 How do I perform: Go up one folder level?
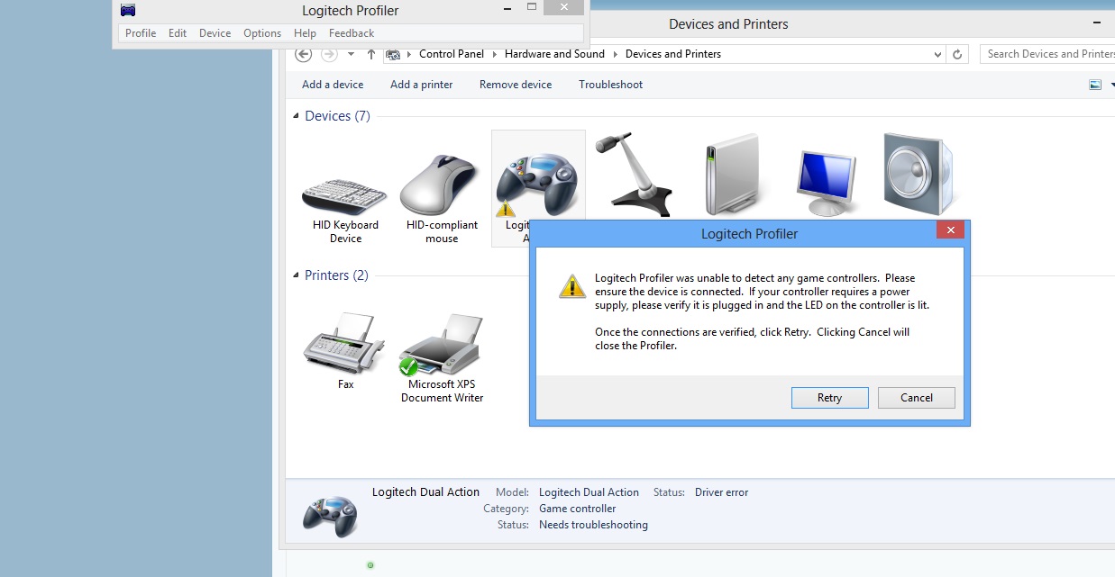(x=370, y=54)
